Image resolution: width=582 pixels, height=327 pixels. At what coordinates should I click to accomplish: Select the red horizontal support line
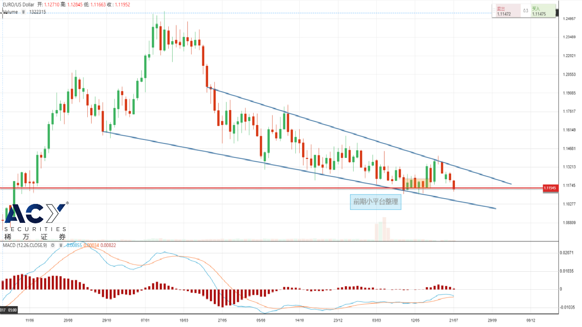(194, 188)
